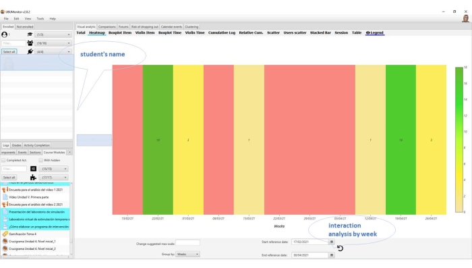472x268 pixels.
Task: Open the (17/17) module types dropdown
Action: (x=53, y=178)
